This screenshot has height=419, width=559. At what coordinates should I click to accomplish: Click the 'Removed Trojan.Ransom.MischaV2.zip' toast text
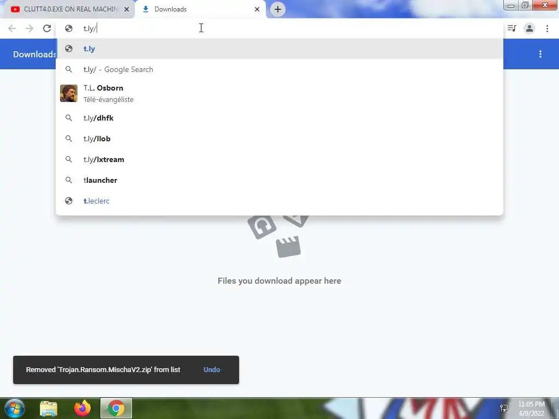(103, 370)
